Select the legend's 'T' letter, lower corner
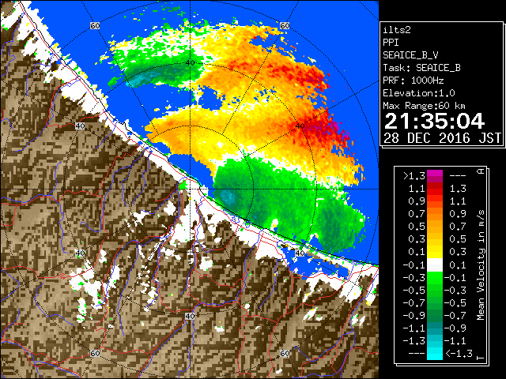 pos(481,358)
